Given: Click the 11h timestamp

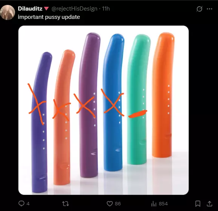Looking at the screenshot, I should tap(106, 9).
